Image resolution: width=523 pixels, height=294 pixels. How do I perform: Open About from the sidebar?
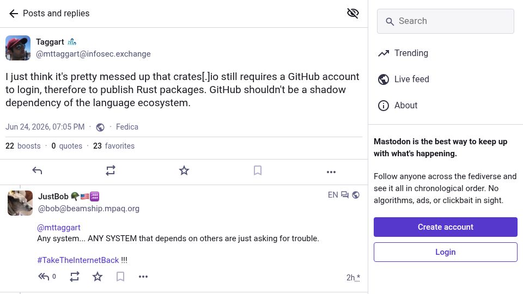(397, 105)
